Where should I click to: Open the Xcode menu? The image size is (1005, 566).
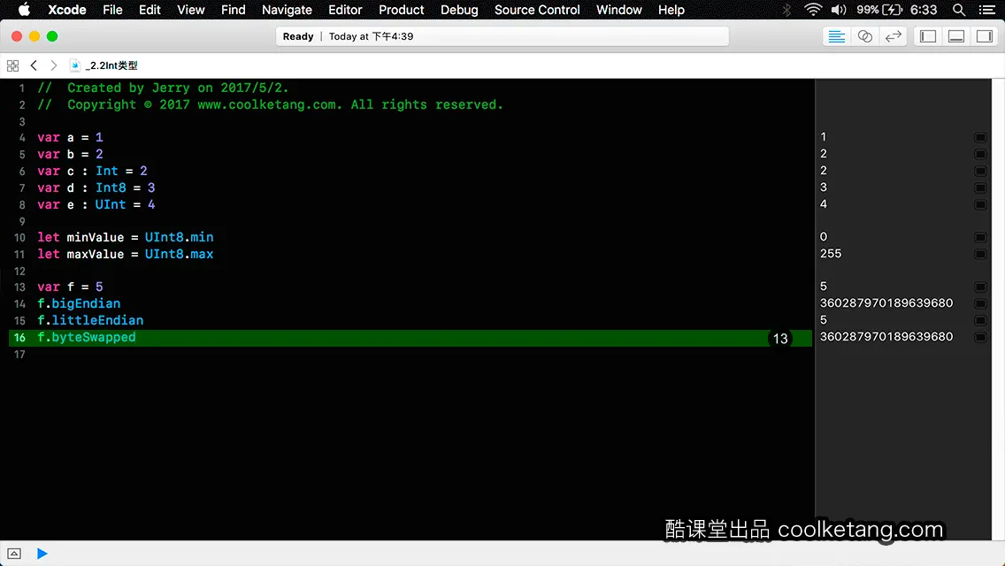67,10
